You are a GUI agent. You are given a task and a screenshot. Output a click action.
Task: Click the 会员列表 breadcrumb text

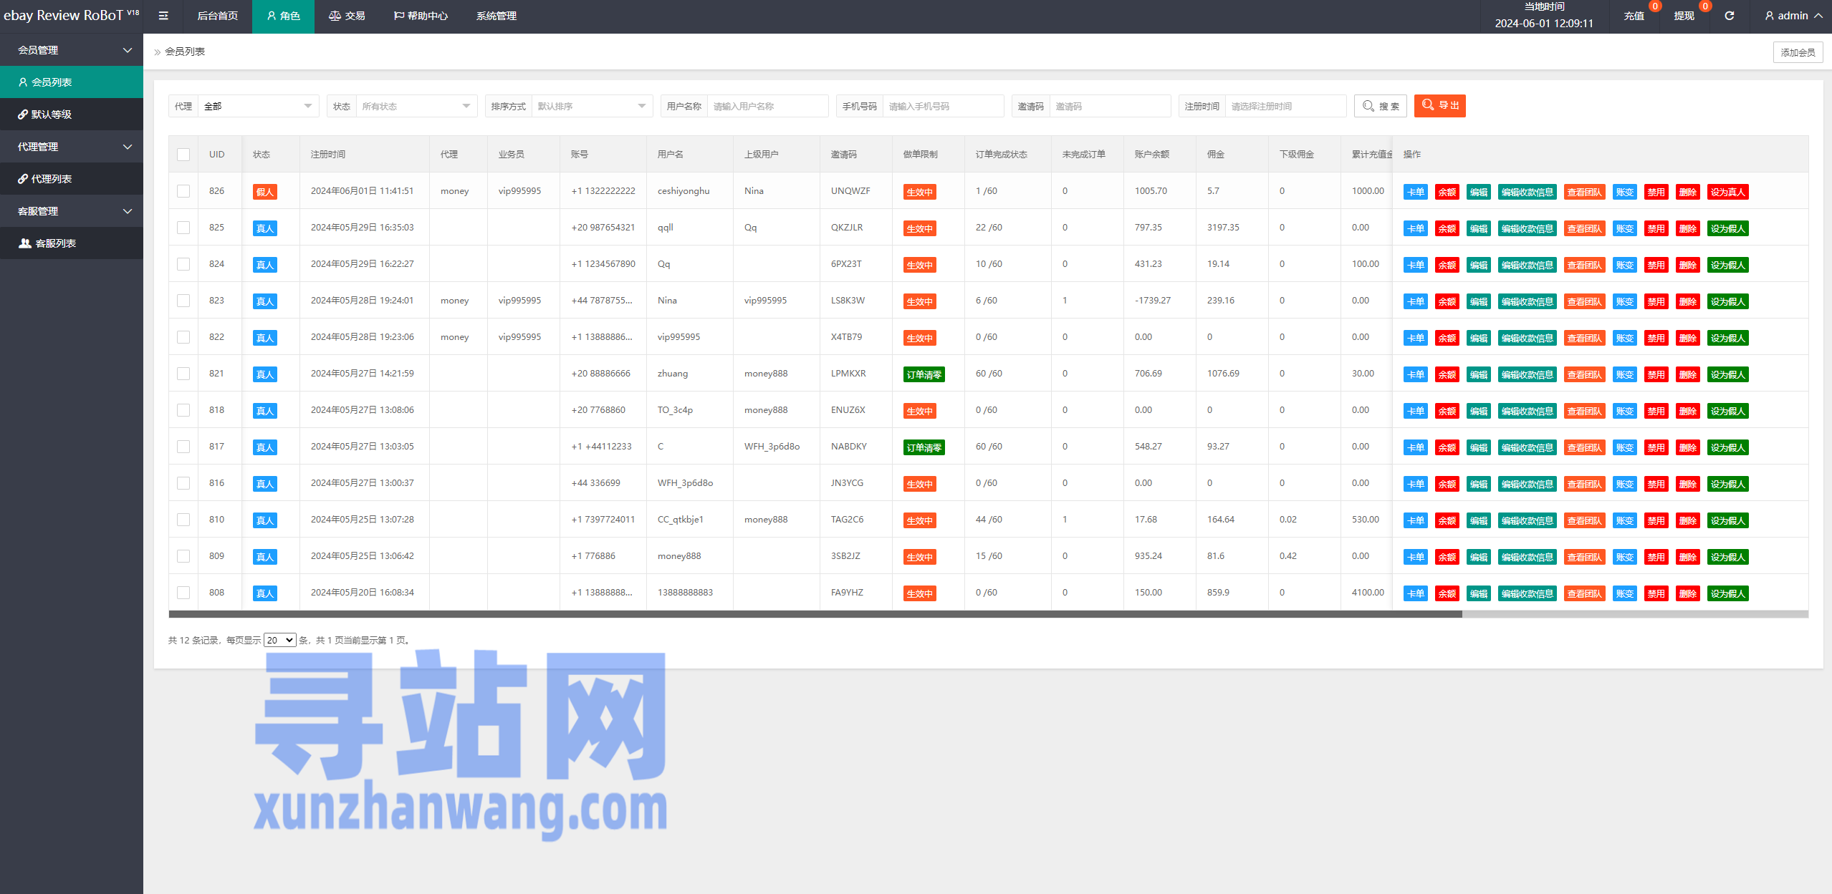[185, 52]
